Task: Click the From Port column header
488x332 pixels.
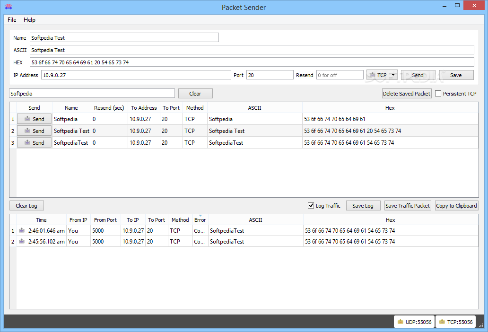Action: click(105, 219)
